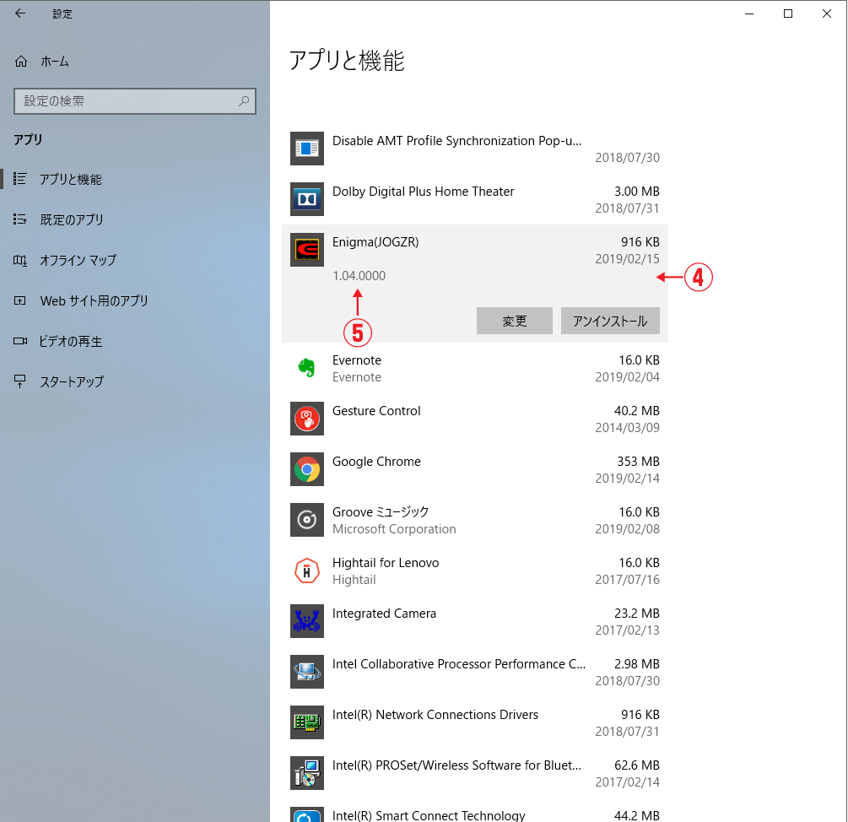Viewport: 848px width, 822px height.
Task: Click Enigma version number 1.04.0000
Action: tap(359, 276)
